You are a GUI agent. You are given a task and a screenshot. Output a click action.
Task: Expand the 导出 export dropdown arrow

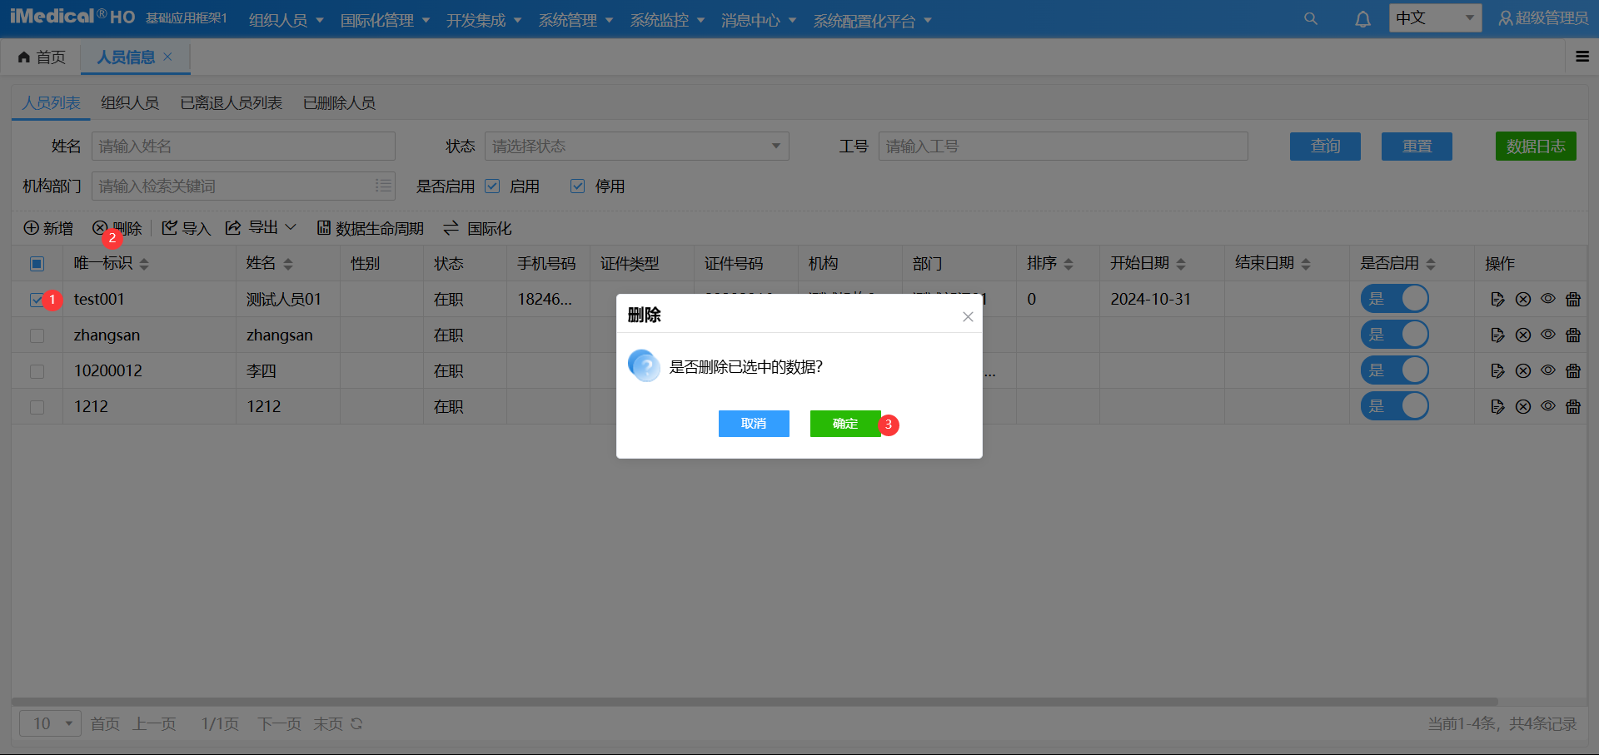[x=291, y=227]
